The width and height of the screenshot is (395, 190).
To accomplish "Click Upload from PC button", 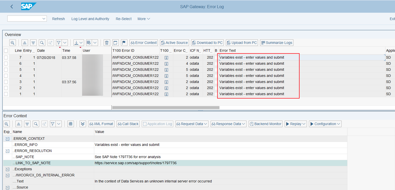I will click(242, 43).
